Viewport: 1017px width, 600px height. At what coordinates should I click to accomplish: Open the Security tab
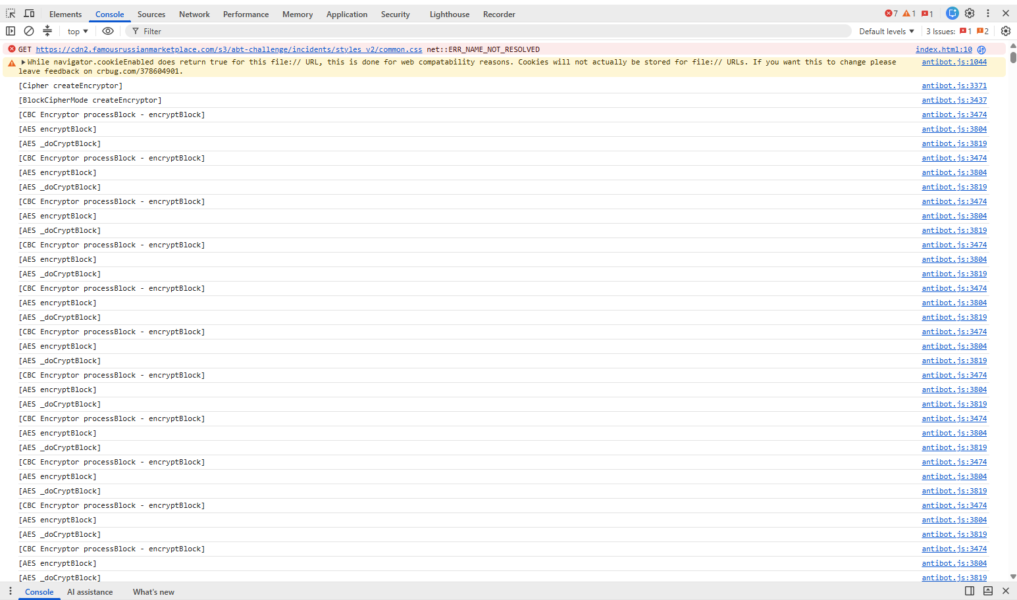click(x=396, y=14)
